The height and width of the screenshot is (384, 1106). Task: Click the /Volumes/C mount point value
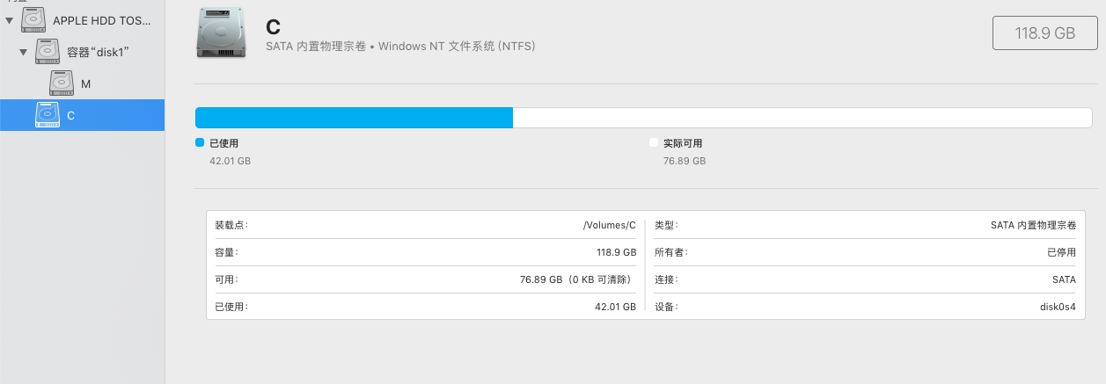[609, 225]
